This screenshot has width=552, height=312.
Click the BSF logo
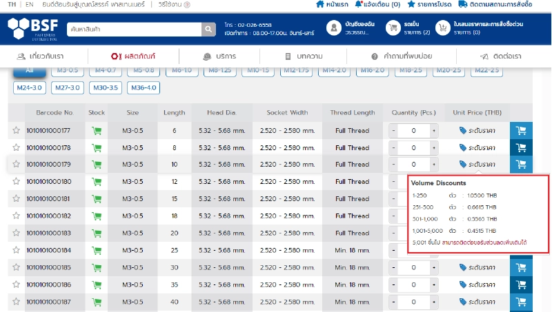click(34, 28)
